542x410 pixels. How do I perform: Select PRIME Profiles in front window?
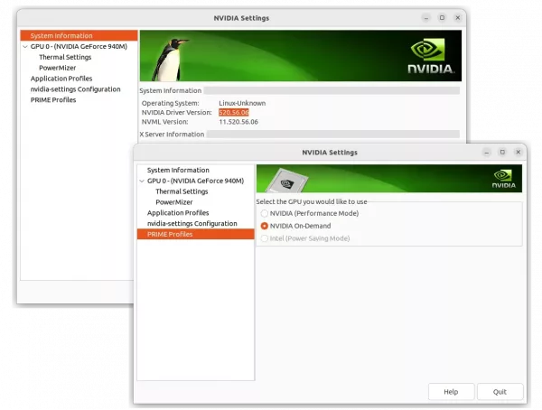click(x=196, y=234)
